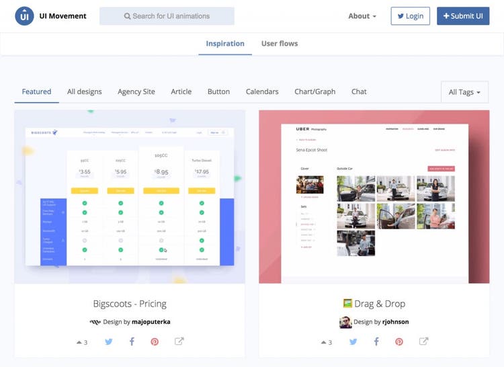Open the All Tags dropdown
Viewport: 504px width, 367px height.
(x=465, y=92)
